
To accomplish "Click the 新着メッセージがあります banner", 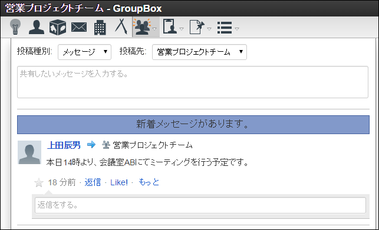I will click(x=193, y=125).
